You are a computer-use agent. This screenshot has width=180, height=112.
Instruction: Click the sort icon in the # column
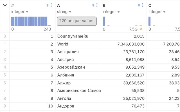48,5
